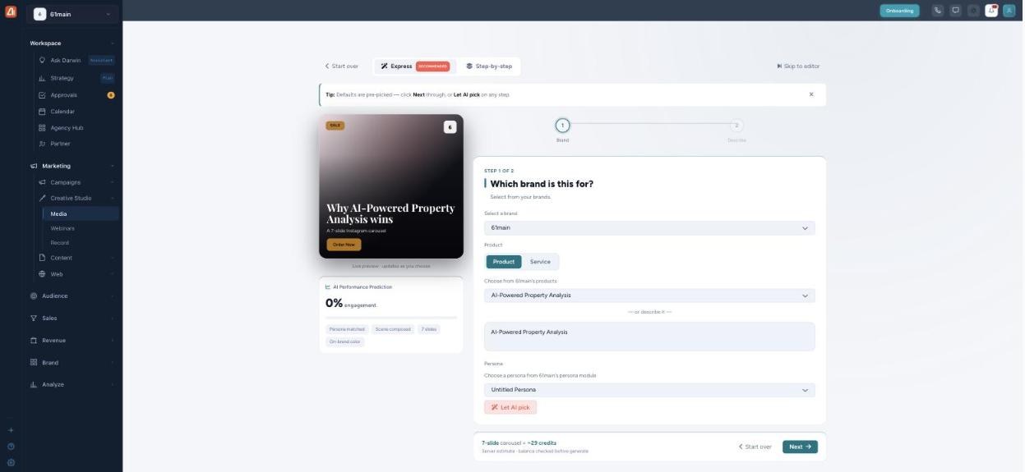The height and width of the screenshot is (472, 1025).
Task: Click the theme toggle icon in the top bar
Action: pyautogui.click(x=973, y=11)
